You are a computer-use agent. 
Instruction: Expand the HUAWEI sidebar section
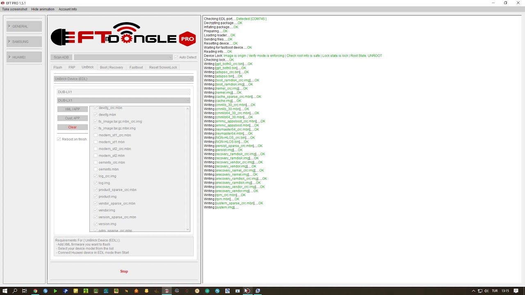click(x=24, y=57)
